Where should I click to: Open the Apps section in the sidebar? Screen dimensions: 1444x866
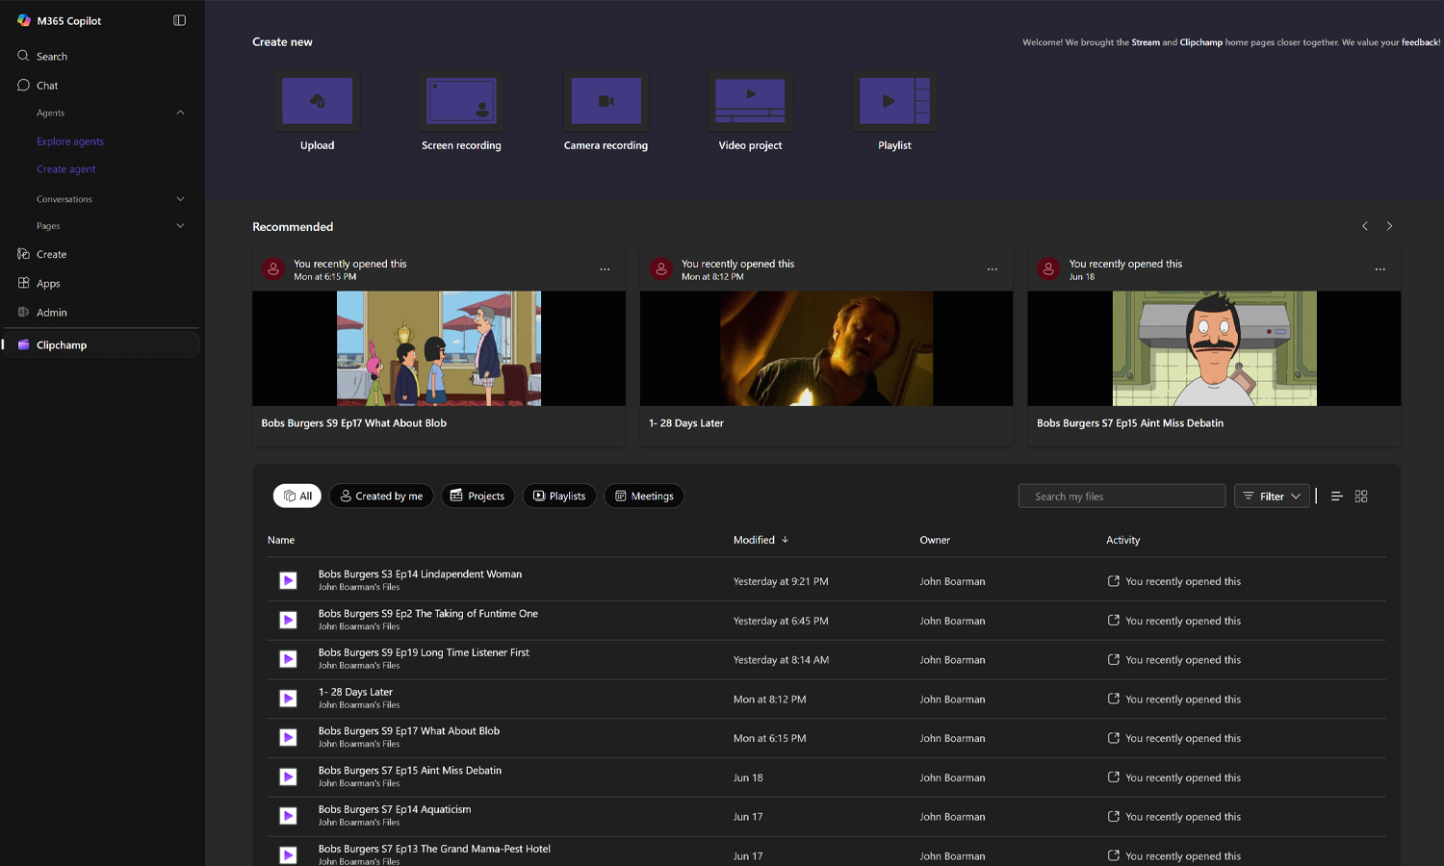point(46,283)
